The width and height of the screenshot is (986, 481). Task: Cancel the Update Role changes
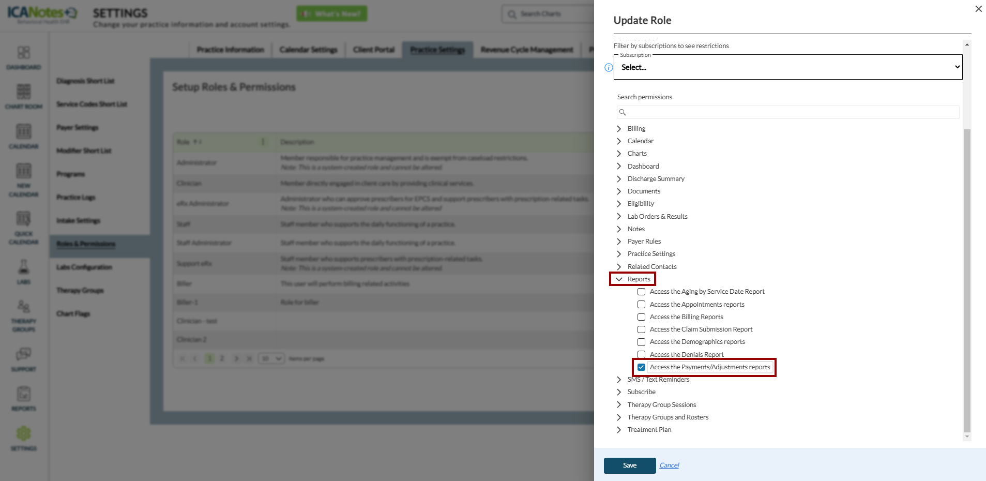[669, 465]
